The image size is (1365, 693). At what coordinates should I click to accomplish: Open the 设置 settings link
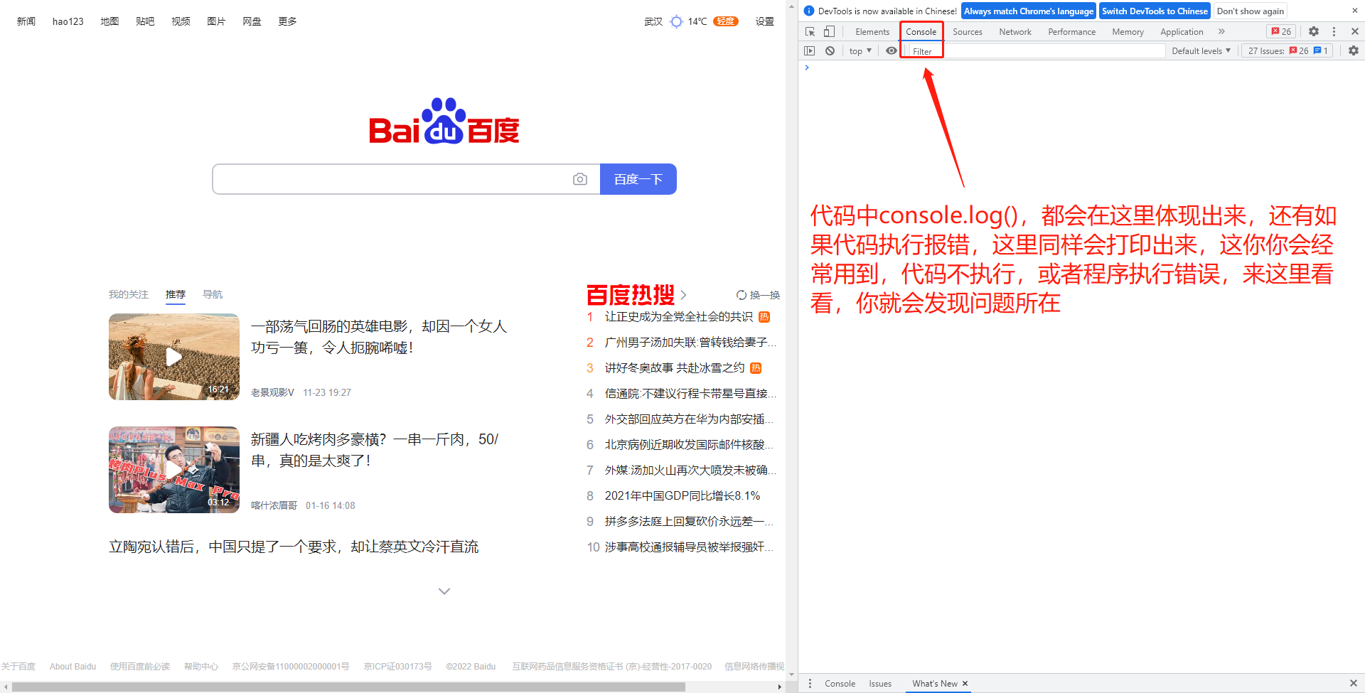tap(765, 21)
